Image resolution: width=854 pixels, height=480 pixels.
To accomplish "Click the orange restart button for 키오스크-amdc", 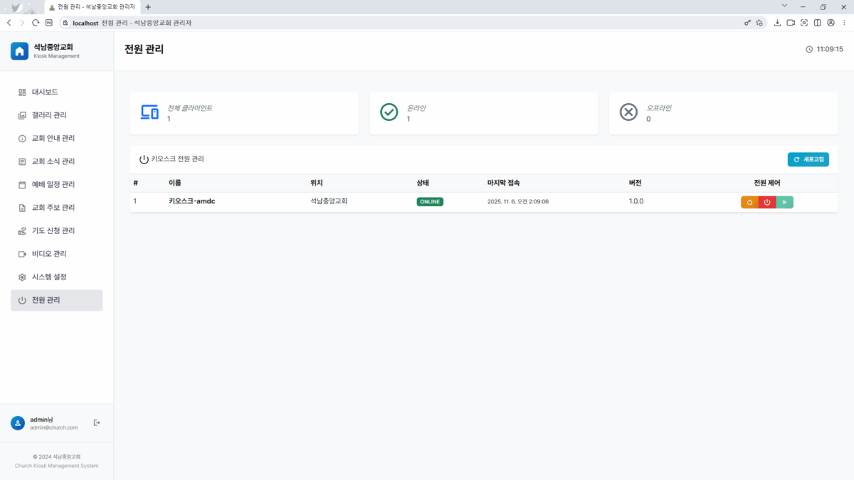I will 749,202.
